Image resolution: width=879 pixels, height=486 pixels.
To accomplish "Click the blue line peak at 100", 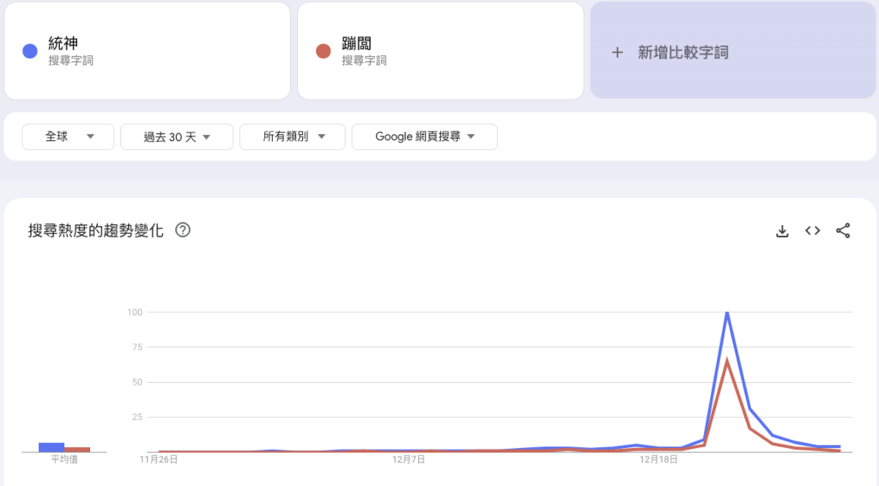I will (x=727, y=313).
